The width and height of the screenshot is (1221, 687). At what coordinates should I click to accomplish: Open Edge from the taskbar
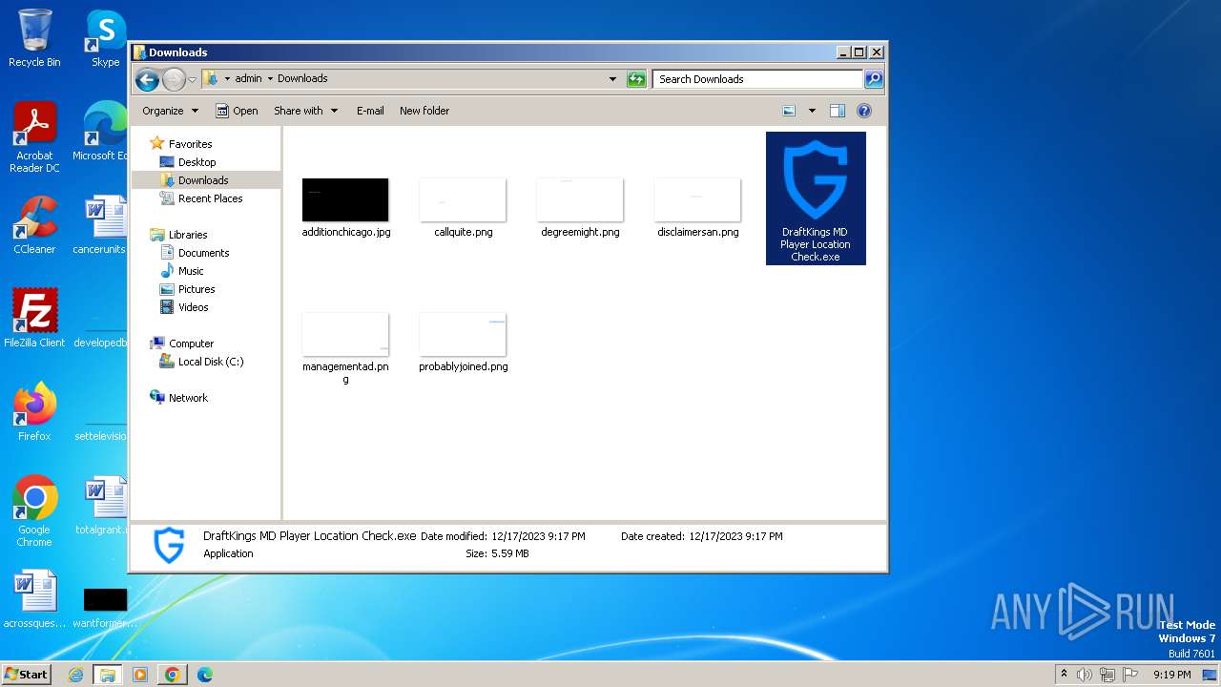tap(205, 675)
